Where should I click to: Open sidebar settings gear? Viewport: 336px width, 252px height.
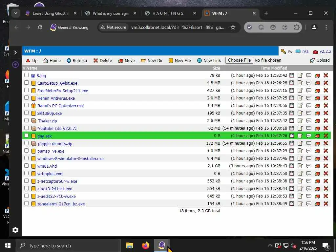click(15, 230)
